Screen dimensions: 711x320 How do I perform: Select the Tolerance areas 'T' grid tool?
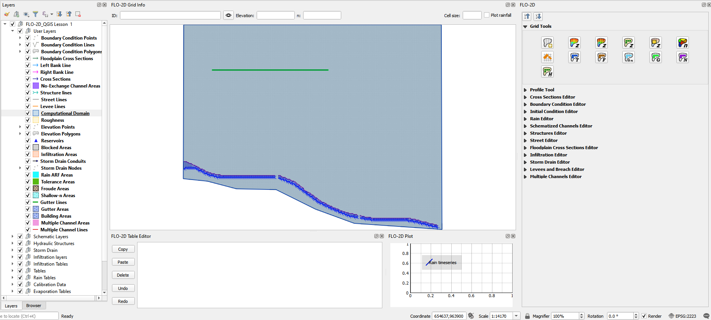coord(574,57)
